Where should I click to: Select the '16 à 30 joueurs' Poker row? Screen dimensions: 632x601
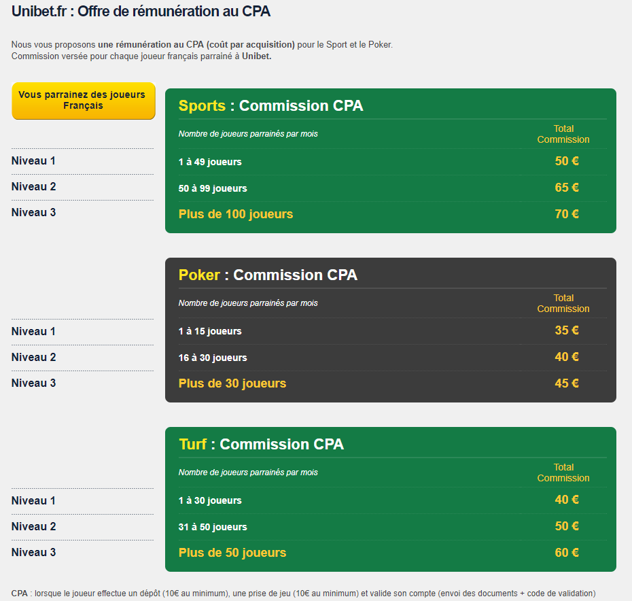tap(213, 358)
